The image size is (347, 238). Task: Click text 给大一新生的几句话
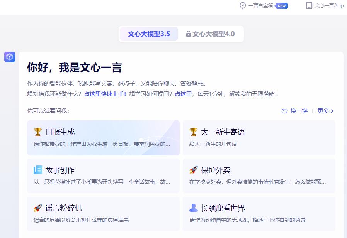pos(213,144)
